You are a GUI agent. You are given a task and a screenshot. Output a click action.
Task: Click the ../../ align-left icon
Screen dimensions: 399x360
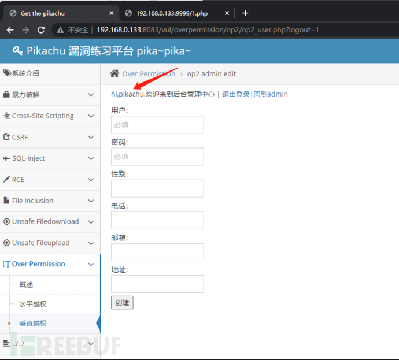6,343
